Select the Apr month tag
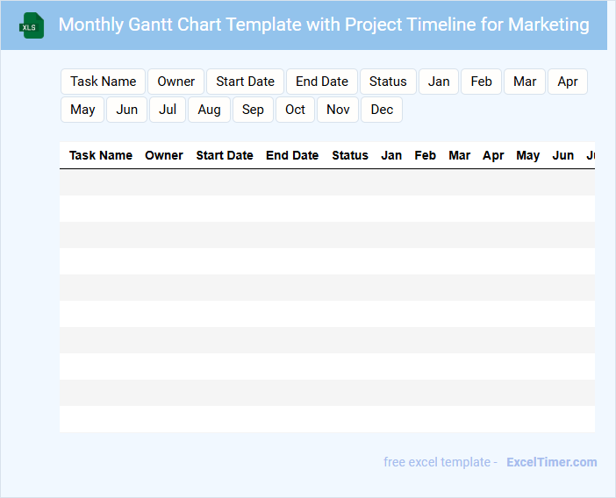 tap(568, 82)
